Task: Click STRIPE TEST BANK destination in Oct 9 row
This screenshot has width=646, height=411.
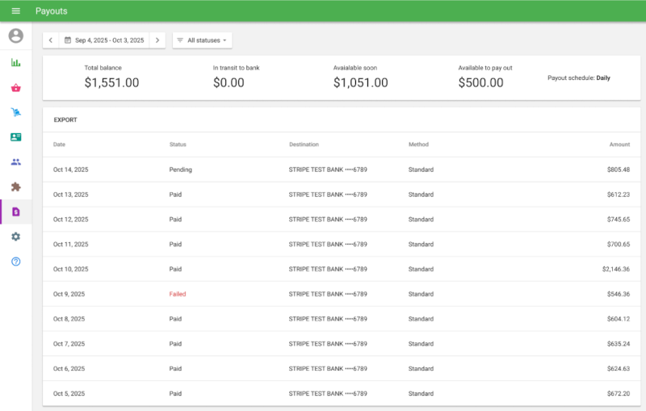Action: pos(328,294)
